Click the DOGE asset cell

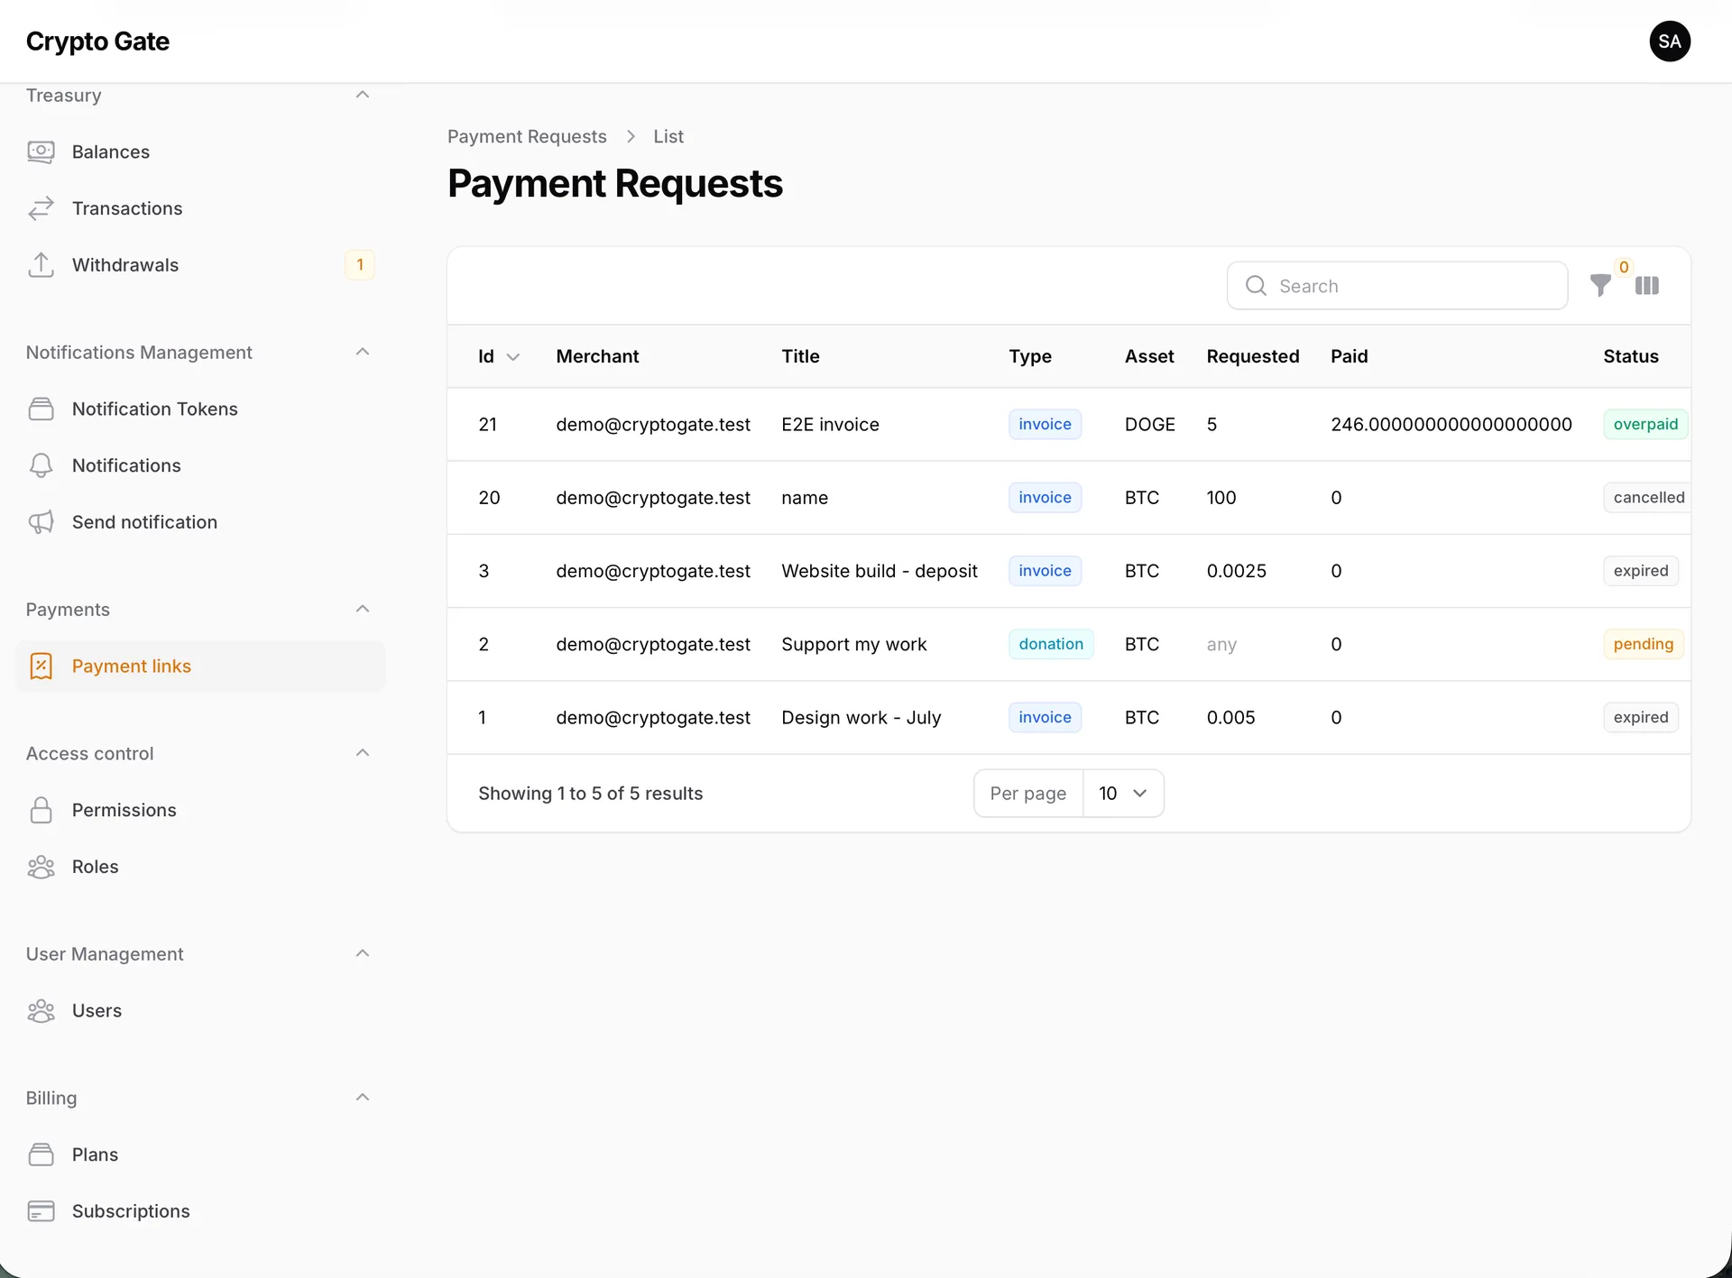[1149, 425]
